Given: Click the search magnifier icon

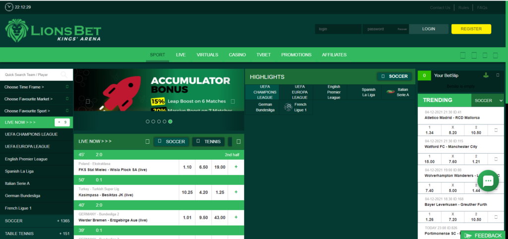Looking at the screenshot, I should [x=64, y=75].
